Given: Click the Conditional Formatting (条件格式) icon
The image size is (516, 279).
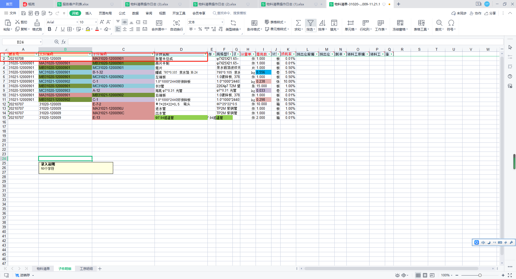Looking at the screenshot, I should click(x=254, y=23).
